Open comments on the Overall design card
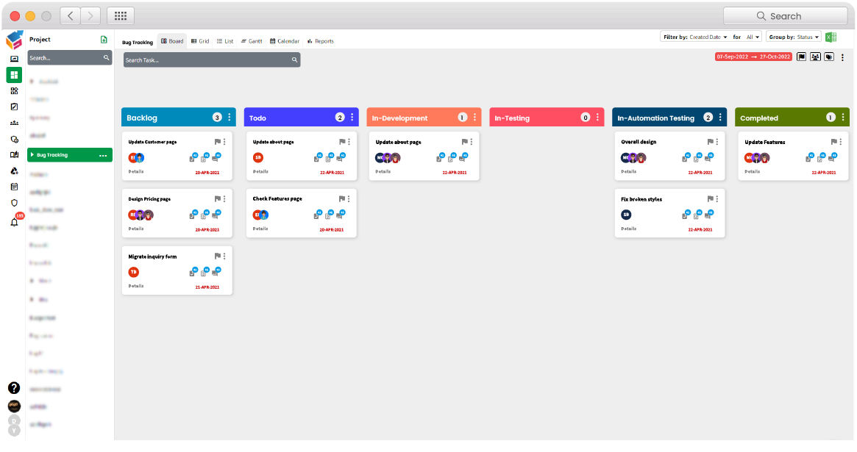Image resolution: width=857 pixels, height=452 pixels. 708,157
